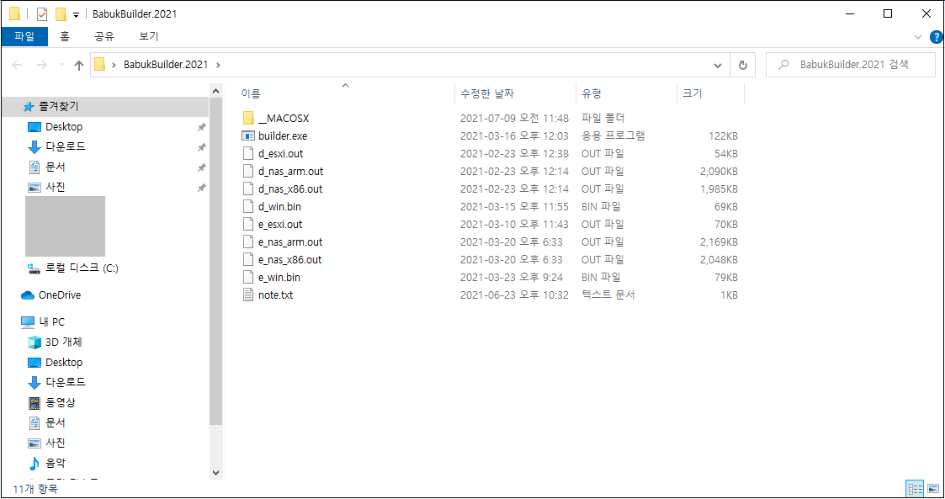The height and width of the screenshot is (499, 945).
Task: Open 다운로드 under 내 PC
Action: (65, 382)
